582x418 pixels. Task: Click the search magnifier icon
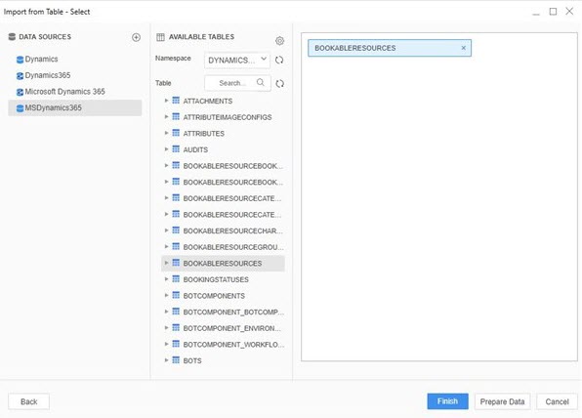[x=261, y=82]
